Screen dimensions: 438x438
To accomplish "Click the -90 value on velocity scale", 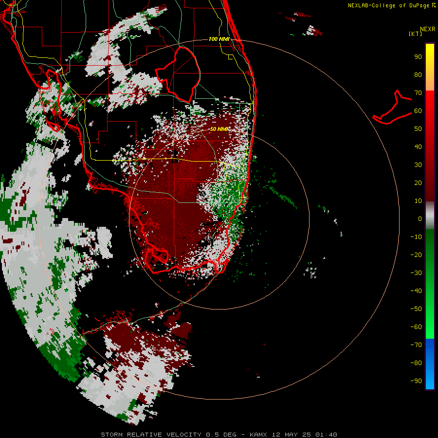I will click(416, 381).
